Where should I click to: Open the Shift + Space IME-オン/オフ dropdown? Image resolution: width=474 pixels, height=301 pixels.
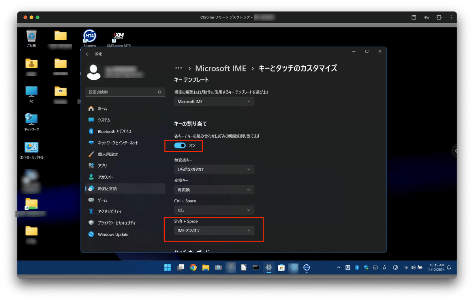214,230
